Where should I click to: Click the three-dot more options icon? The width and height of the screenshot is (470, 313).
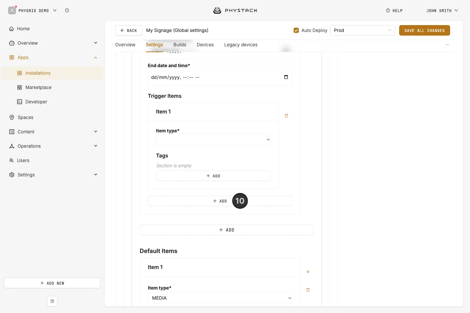click(x=447, y=45)
